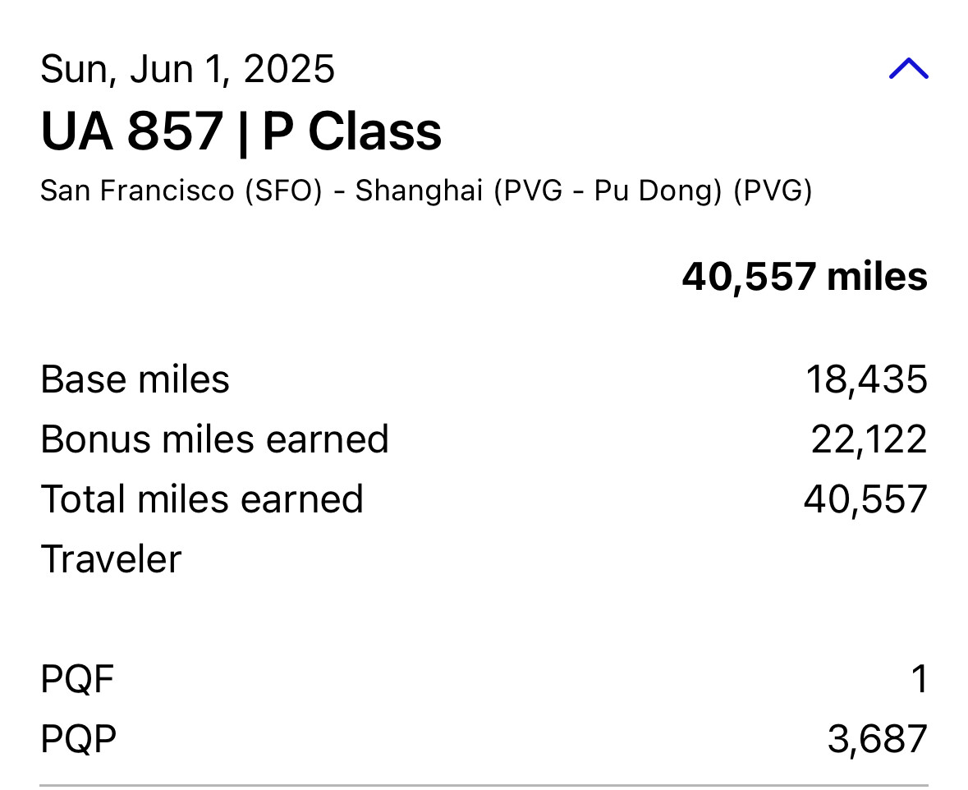Select the Total miles earned label

[202, 499]
